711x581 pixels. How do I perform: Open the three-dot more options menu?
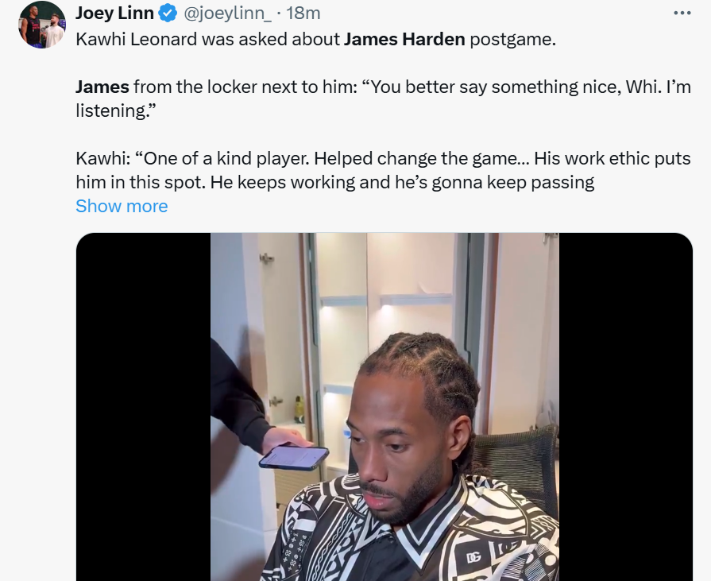pos(682,14)
